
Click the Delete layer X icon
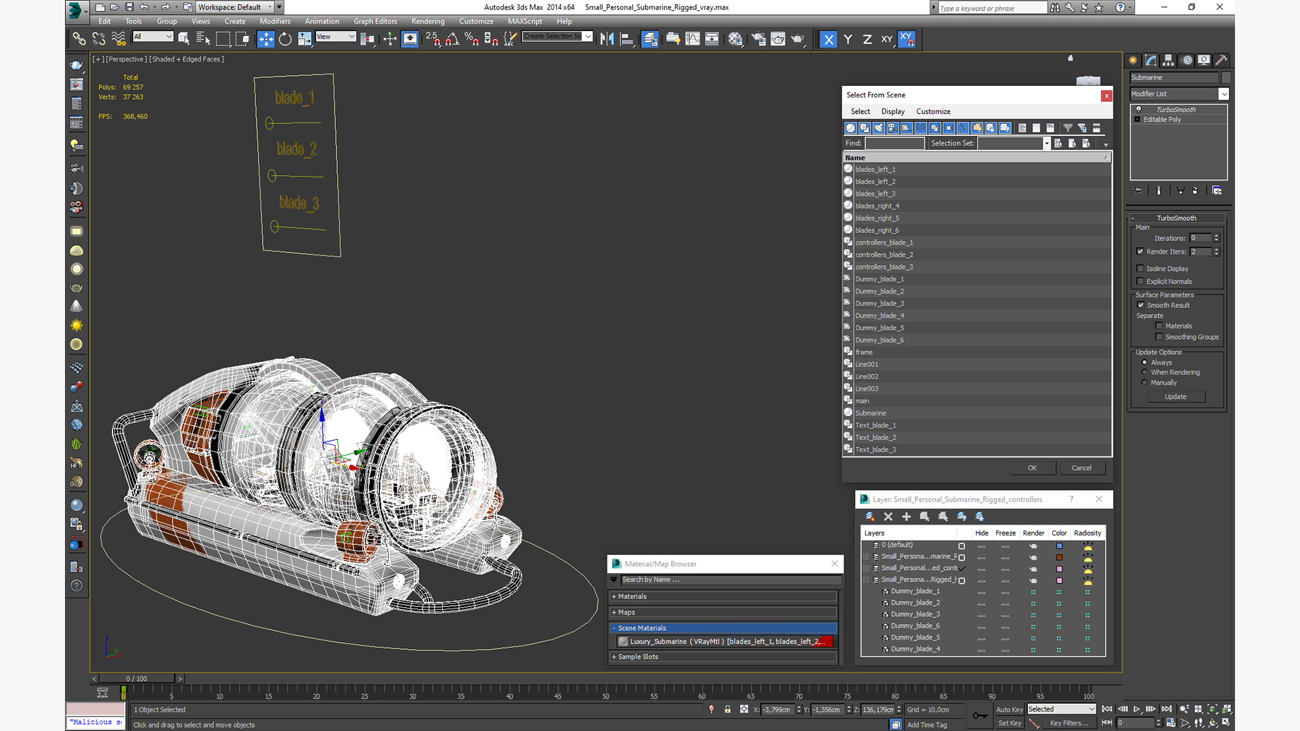point(888,516)
